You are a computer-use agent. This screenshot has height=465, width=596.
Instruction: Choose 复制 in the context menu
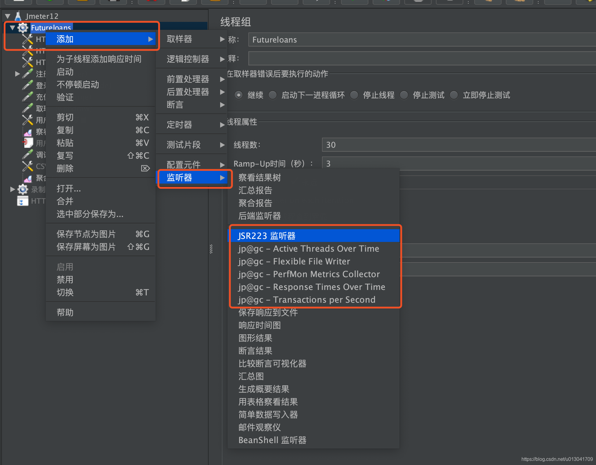point(101,130)
